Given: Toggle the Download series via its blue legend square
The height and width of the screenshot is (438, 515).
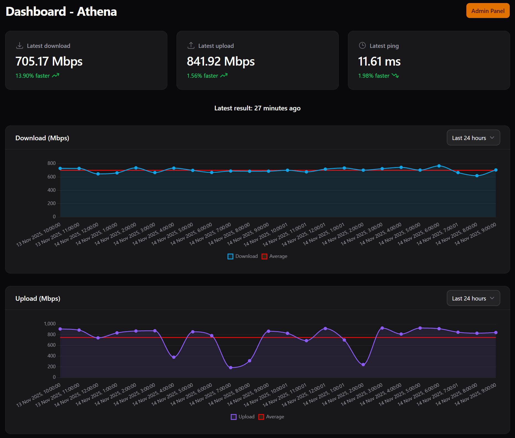Looking at the screenshot, I should [230, 256].
